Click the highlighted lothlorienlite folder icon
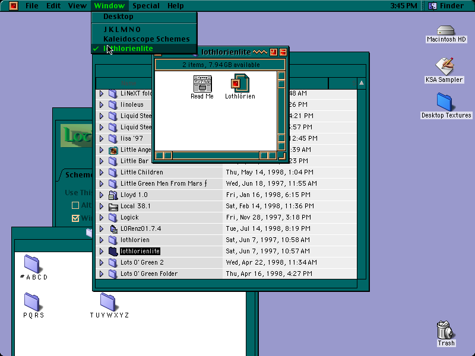 point(113,251)
